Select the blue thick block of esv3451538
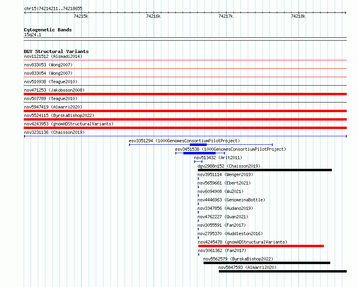Image resolution: width=358 pixels, height=287 pixels. pyautogui.click(x=200, y=153)
